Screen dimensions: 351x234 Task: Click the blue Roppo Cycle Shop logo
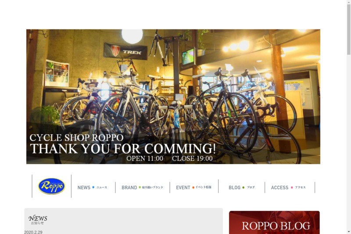52,186
